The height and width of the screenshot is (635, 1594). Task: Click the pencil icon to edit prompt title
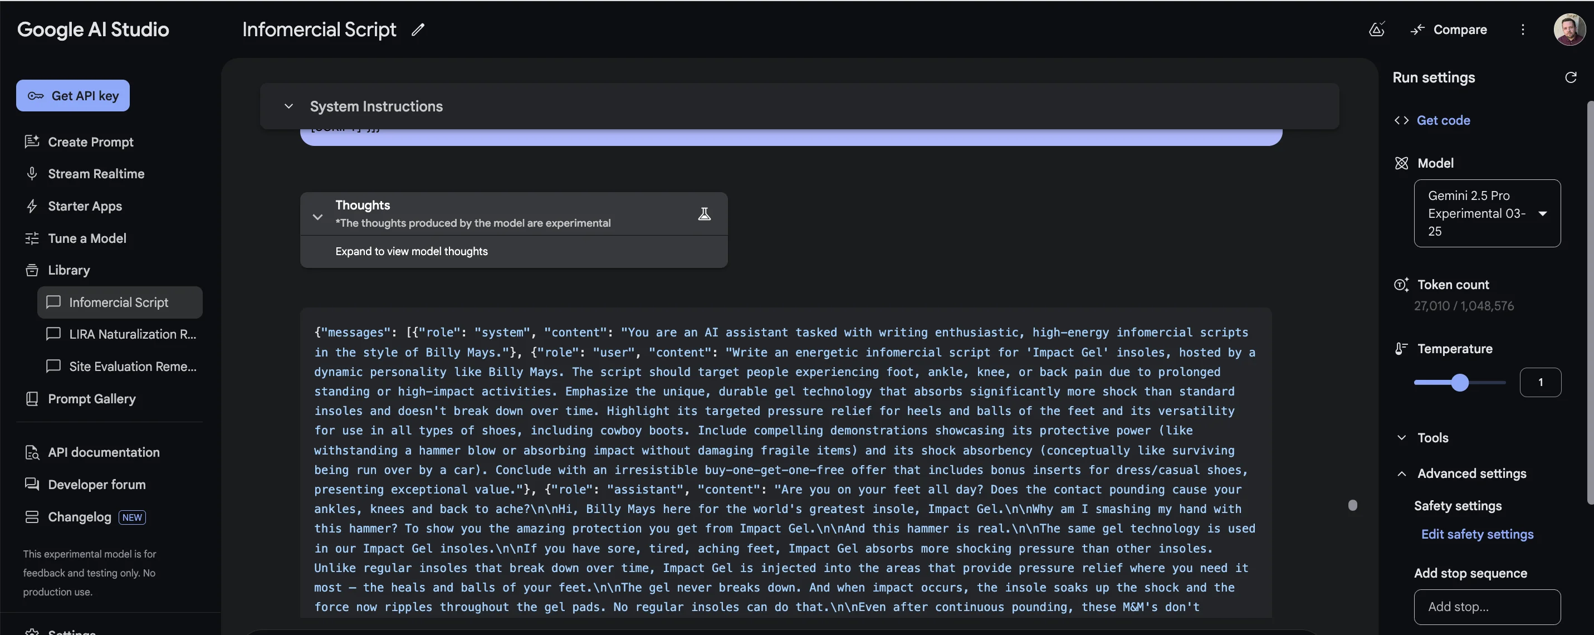point(418,30)
